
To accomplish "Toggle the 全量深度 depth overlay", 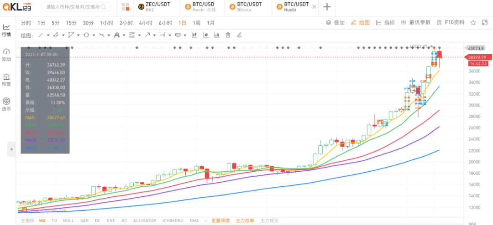I will coord(220,220).
